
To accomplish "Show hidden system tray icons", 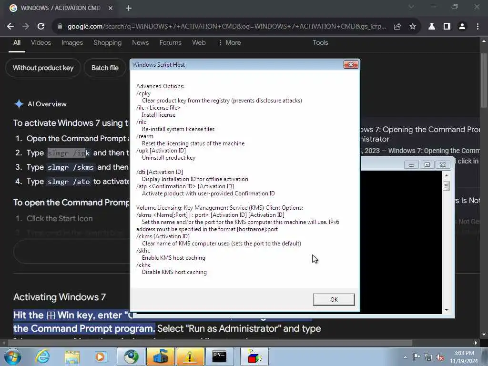I will tap(405, 357).
